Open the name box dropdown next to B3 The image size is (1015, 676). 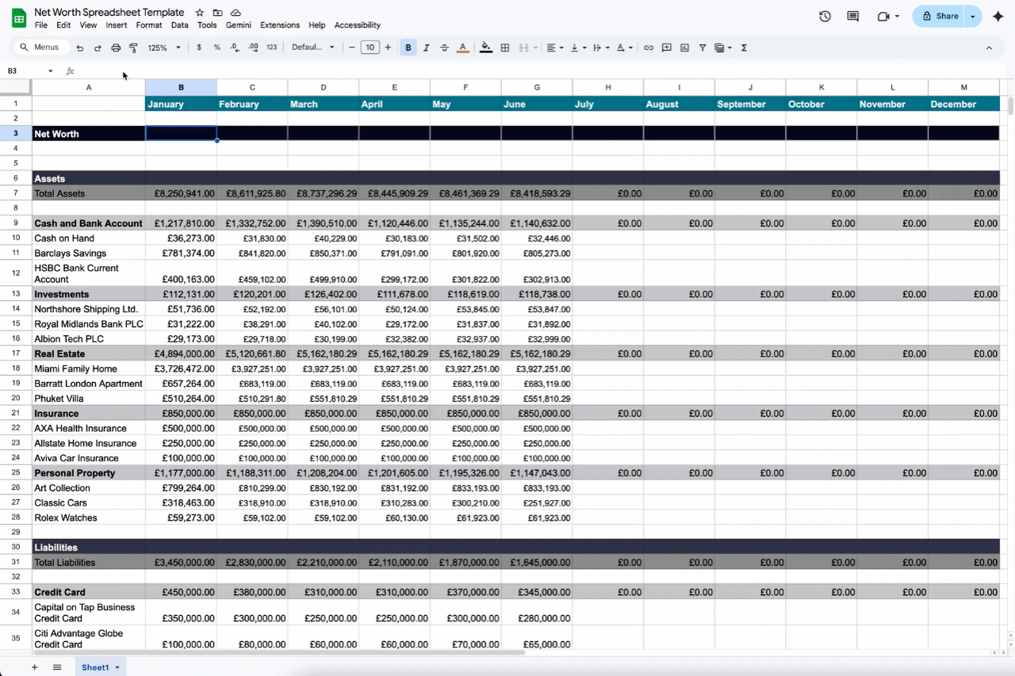click(51, 71)
